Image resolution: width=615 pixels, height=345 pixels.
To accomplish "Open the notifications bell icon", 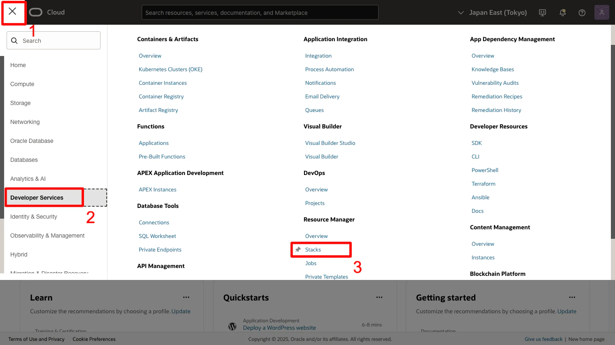I will 562,13.
